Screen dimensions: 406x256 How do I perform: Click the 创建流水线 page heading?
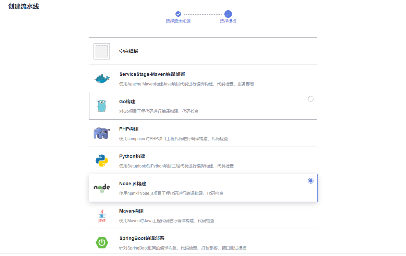(x=24, y=6)
